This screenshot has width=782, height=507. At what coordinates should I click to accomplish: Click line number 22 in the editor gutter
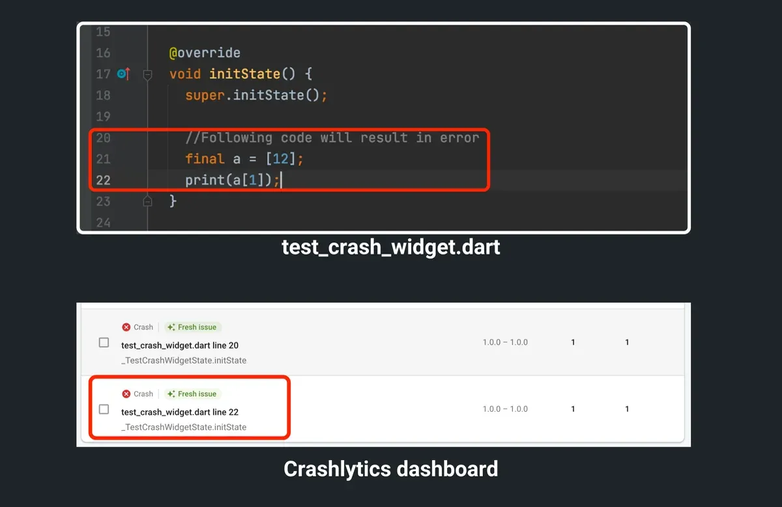104,180
